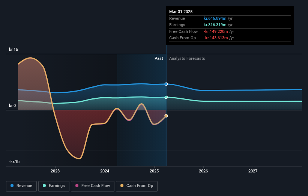The width and height of the screenshot is (308, 196).
Task: Click the Cash From Op label in tooltip
Action: click(182, 38)
